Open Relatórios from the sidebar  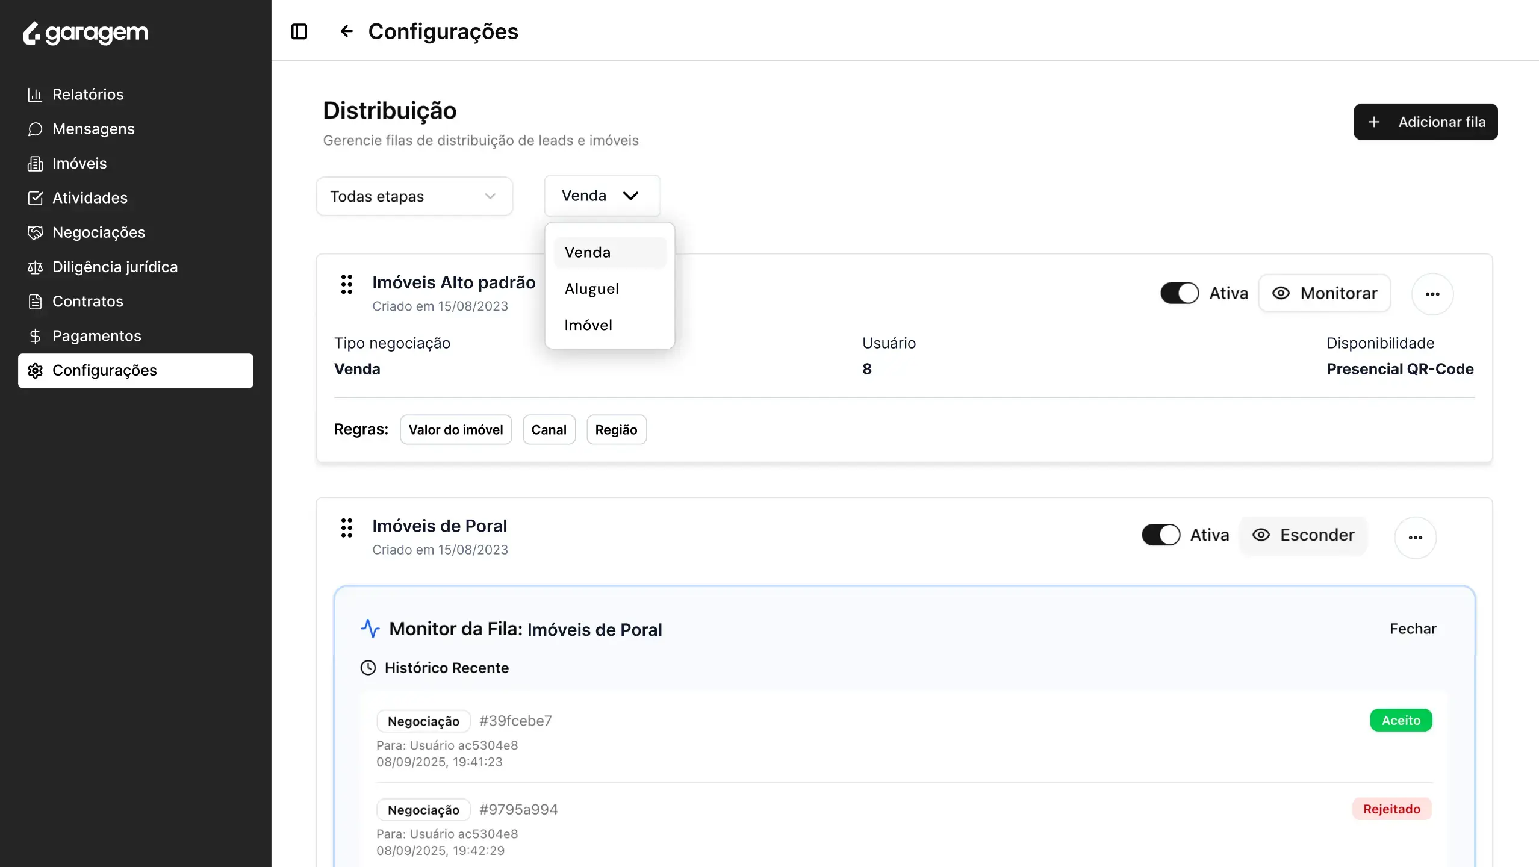click(87, 95)
